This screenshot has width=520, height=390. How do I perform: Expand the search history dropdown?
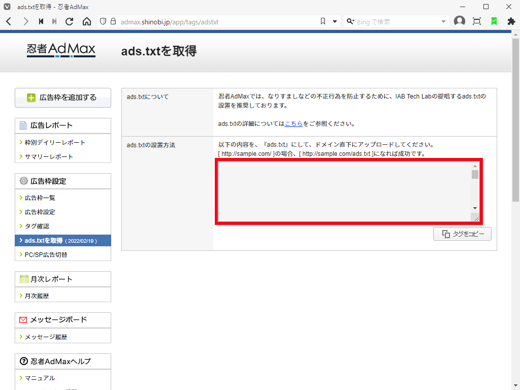point(443,21)
